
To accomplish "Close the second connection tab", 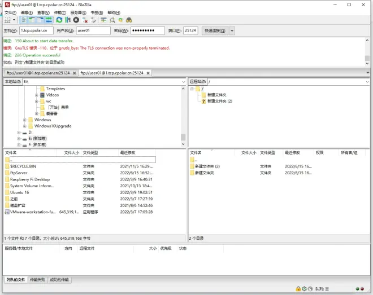I will [x=148, y=73].
